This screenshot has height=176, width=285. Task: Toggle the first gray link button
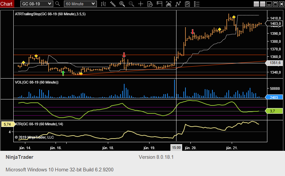(x=256, y=4)
